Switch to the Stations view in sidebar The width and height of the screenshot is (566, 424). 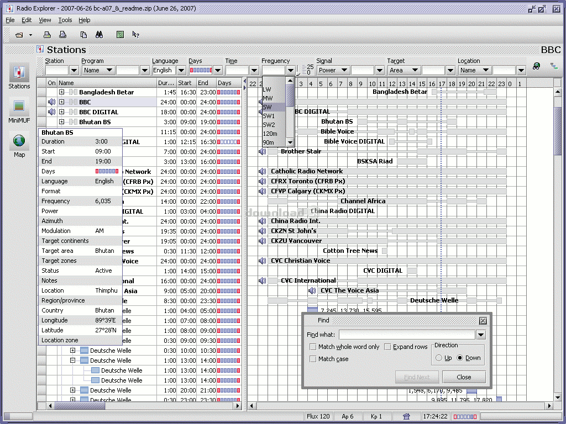coord(19,76)
